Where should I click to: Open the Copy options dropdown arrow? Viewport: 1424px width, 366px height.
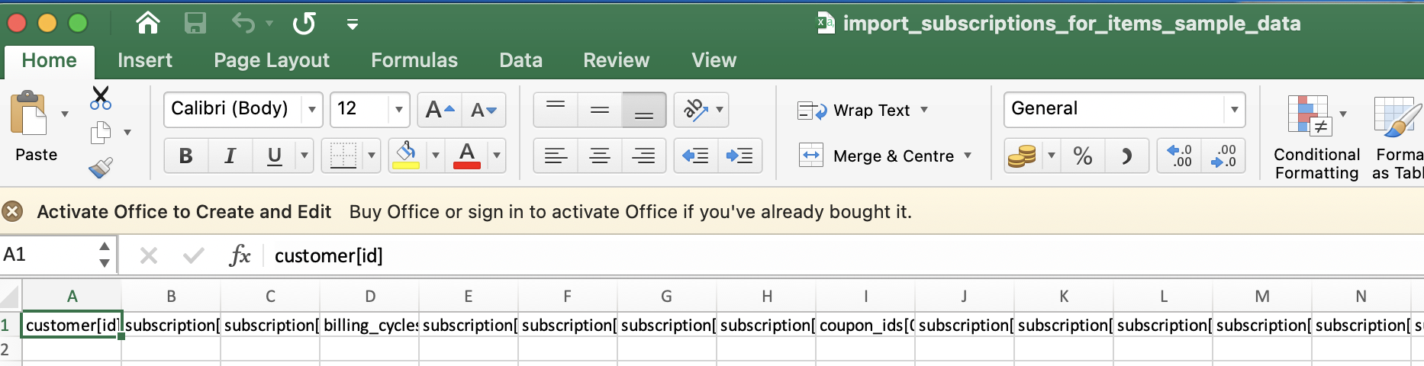(127, 133)
